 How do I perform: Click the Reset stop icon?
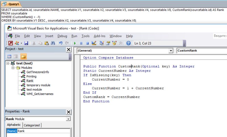click(87, 43)
